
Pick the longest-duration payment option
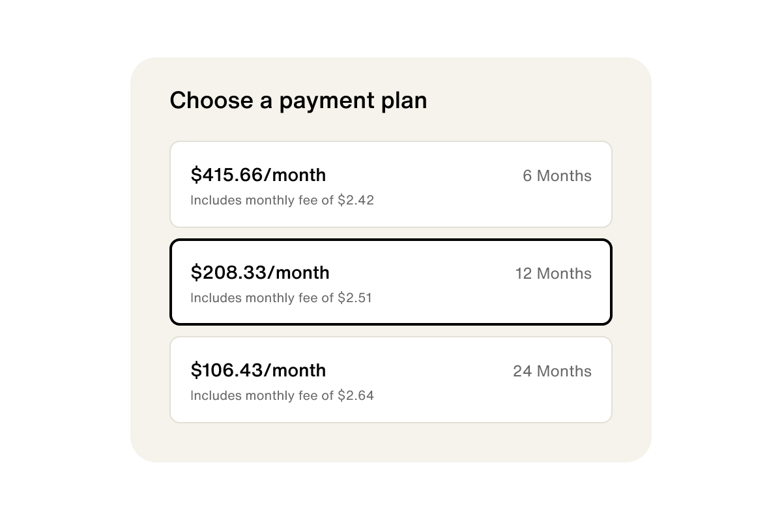pyautogui.click(x=391, y=380)
